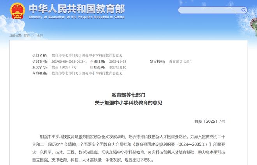257x165 pixels.
Task: Click the 教基〔2025〕7号 value in metadata table
Action: 64,67
